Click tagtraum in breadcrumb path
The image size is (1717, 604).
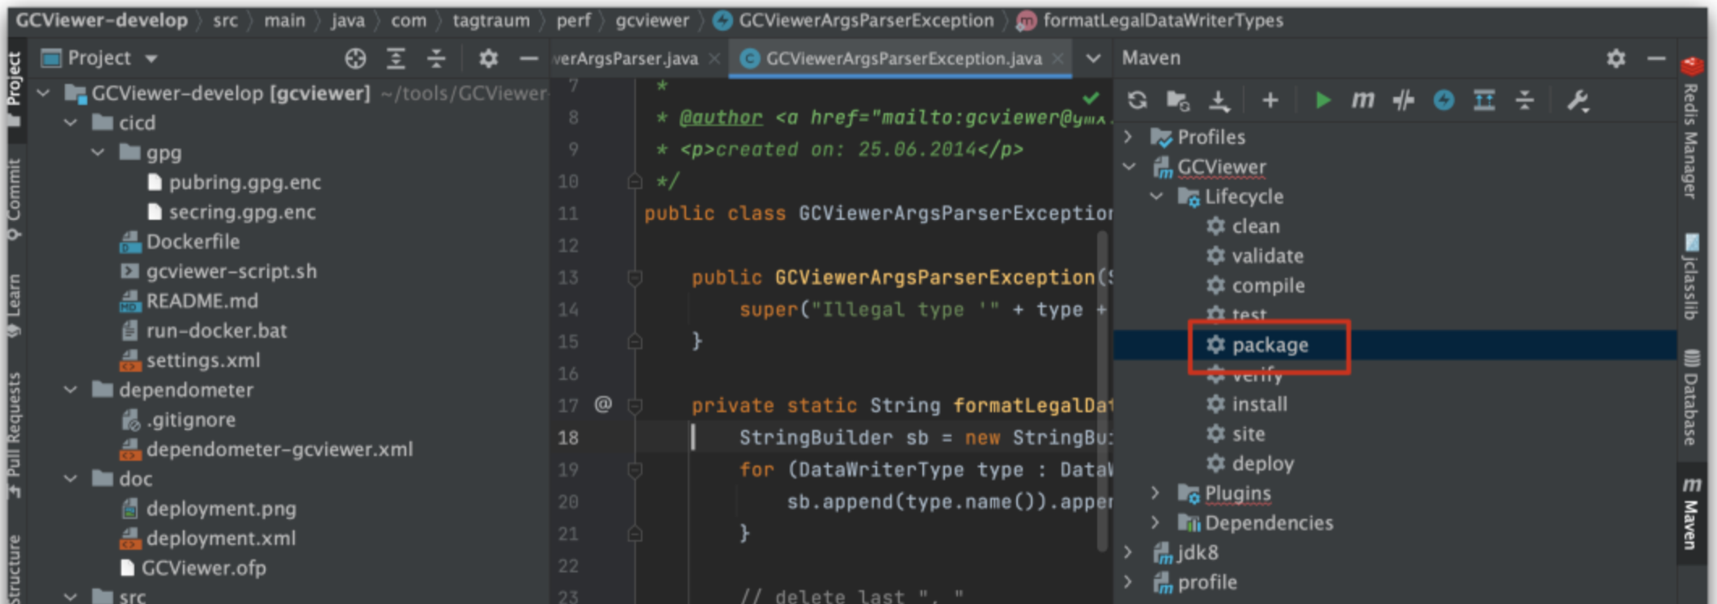point(491,20)
